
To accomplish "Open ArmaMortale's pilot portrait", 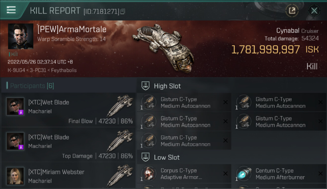I will coord(21,36).
